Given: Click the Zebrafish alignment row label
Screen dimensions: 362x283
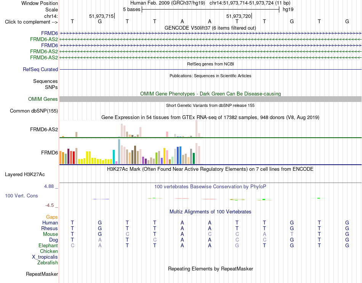Looking at the screenshot, I should 48,263.
